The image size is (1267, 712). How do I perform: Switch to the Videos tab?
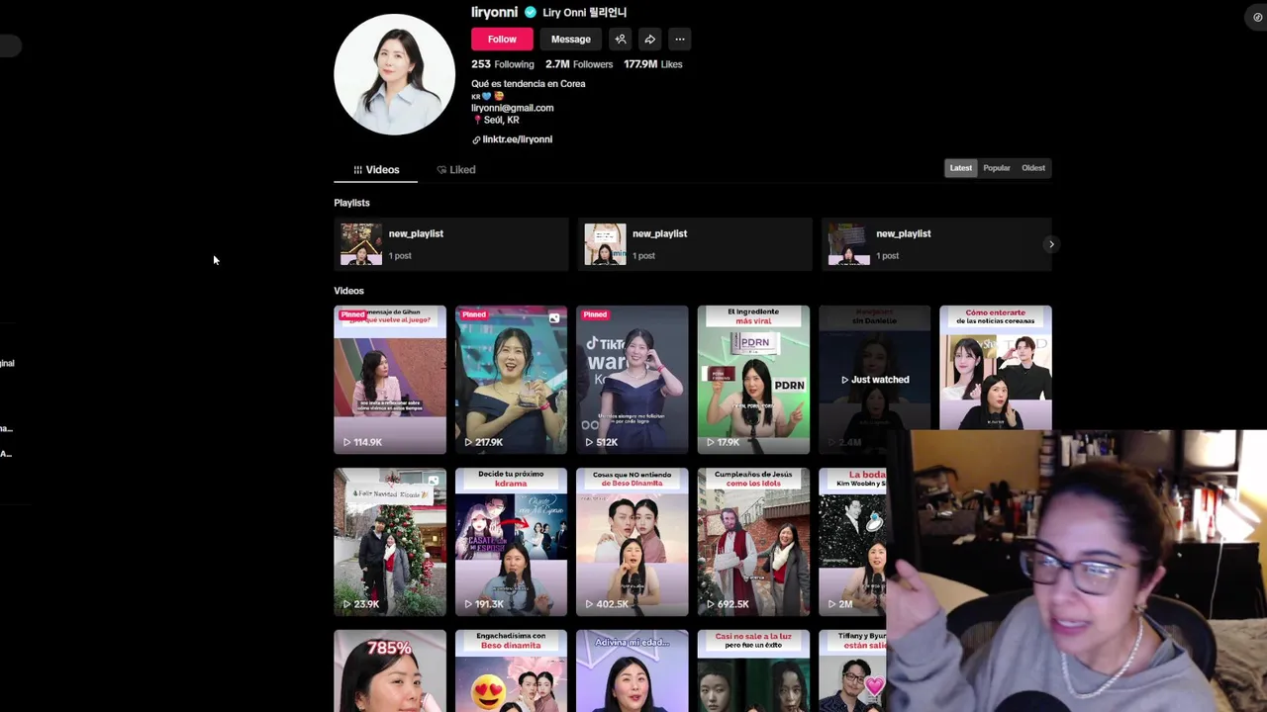376,170
